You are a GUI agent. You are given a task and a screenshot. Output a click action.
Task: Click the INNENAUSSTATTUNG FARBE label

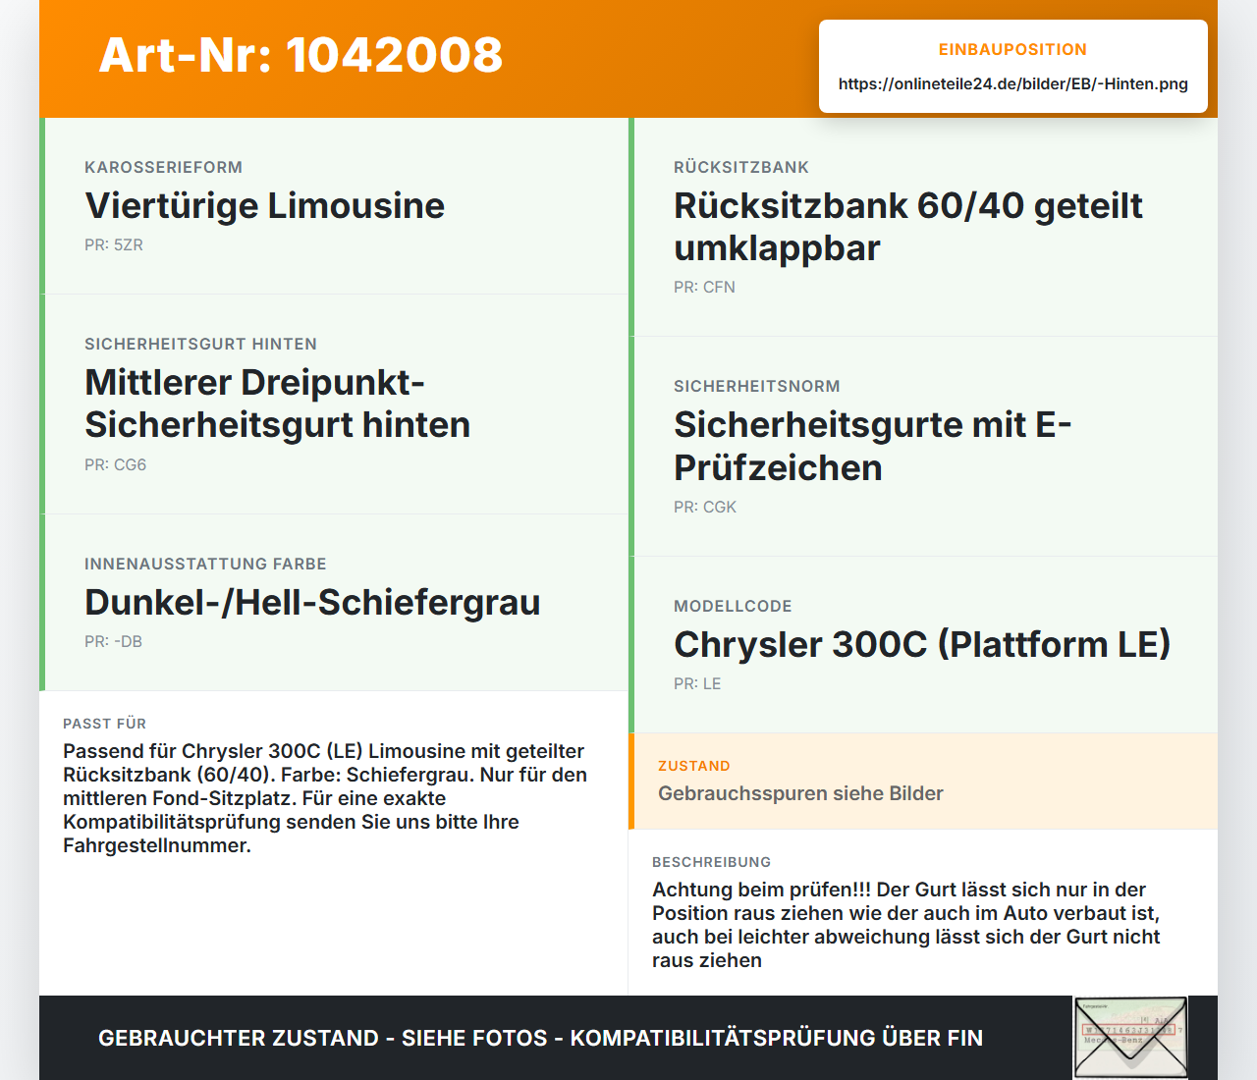point(205,565)
